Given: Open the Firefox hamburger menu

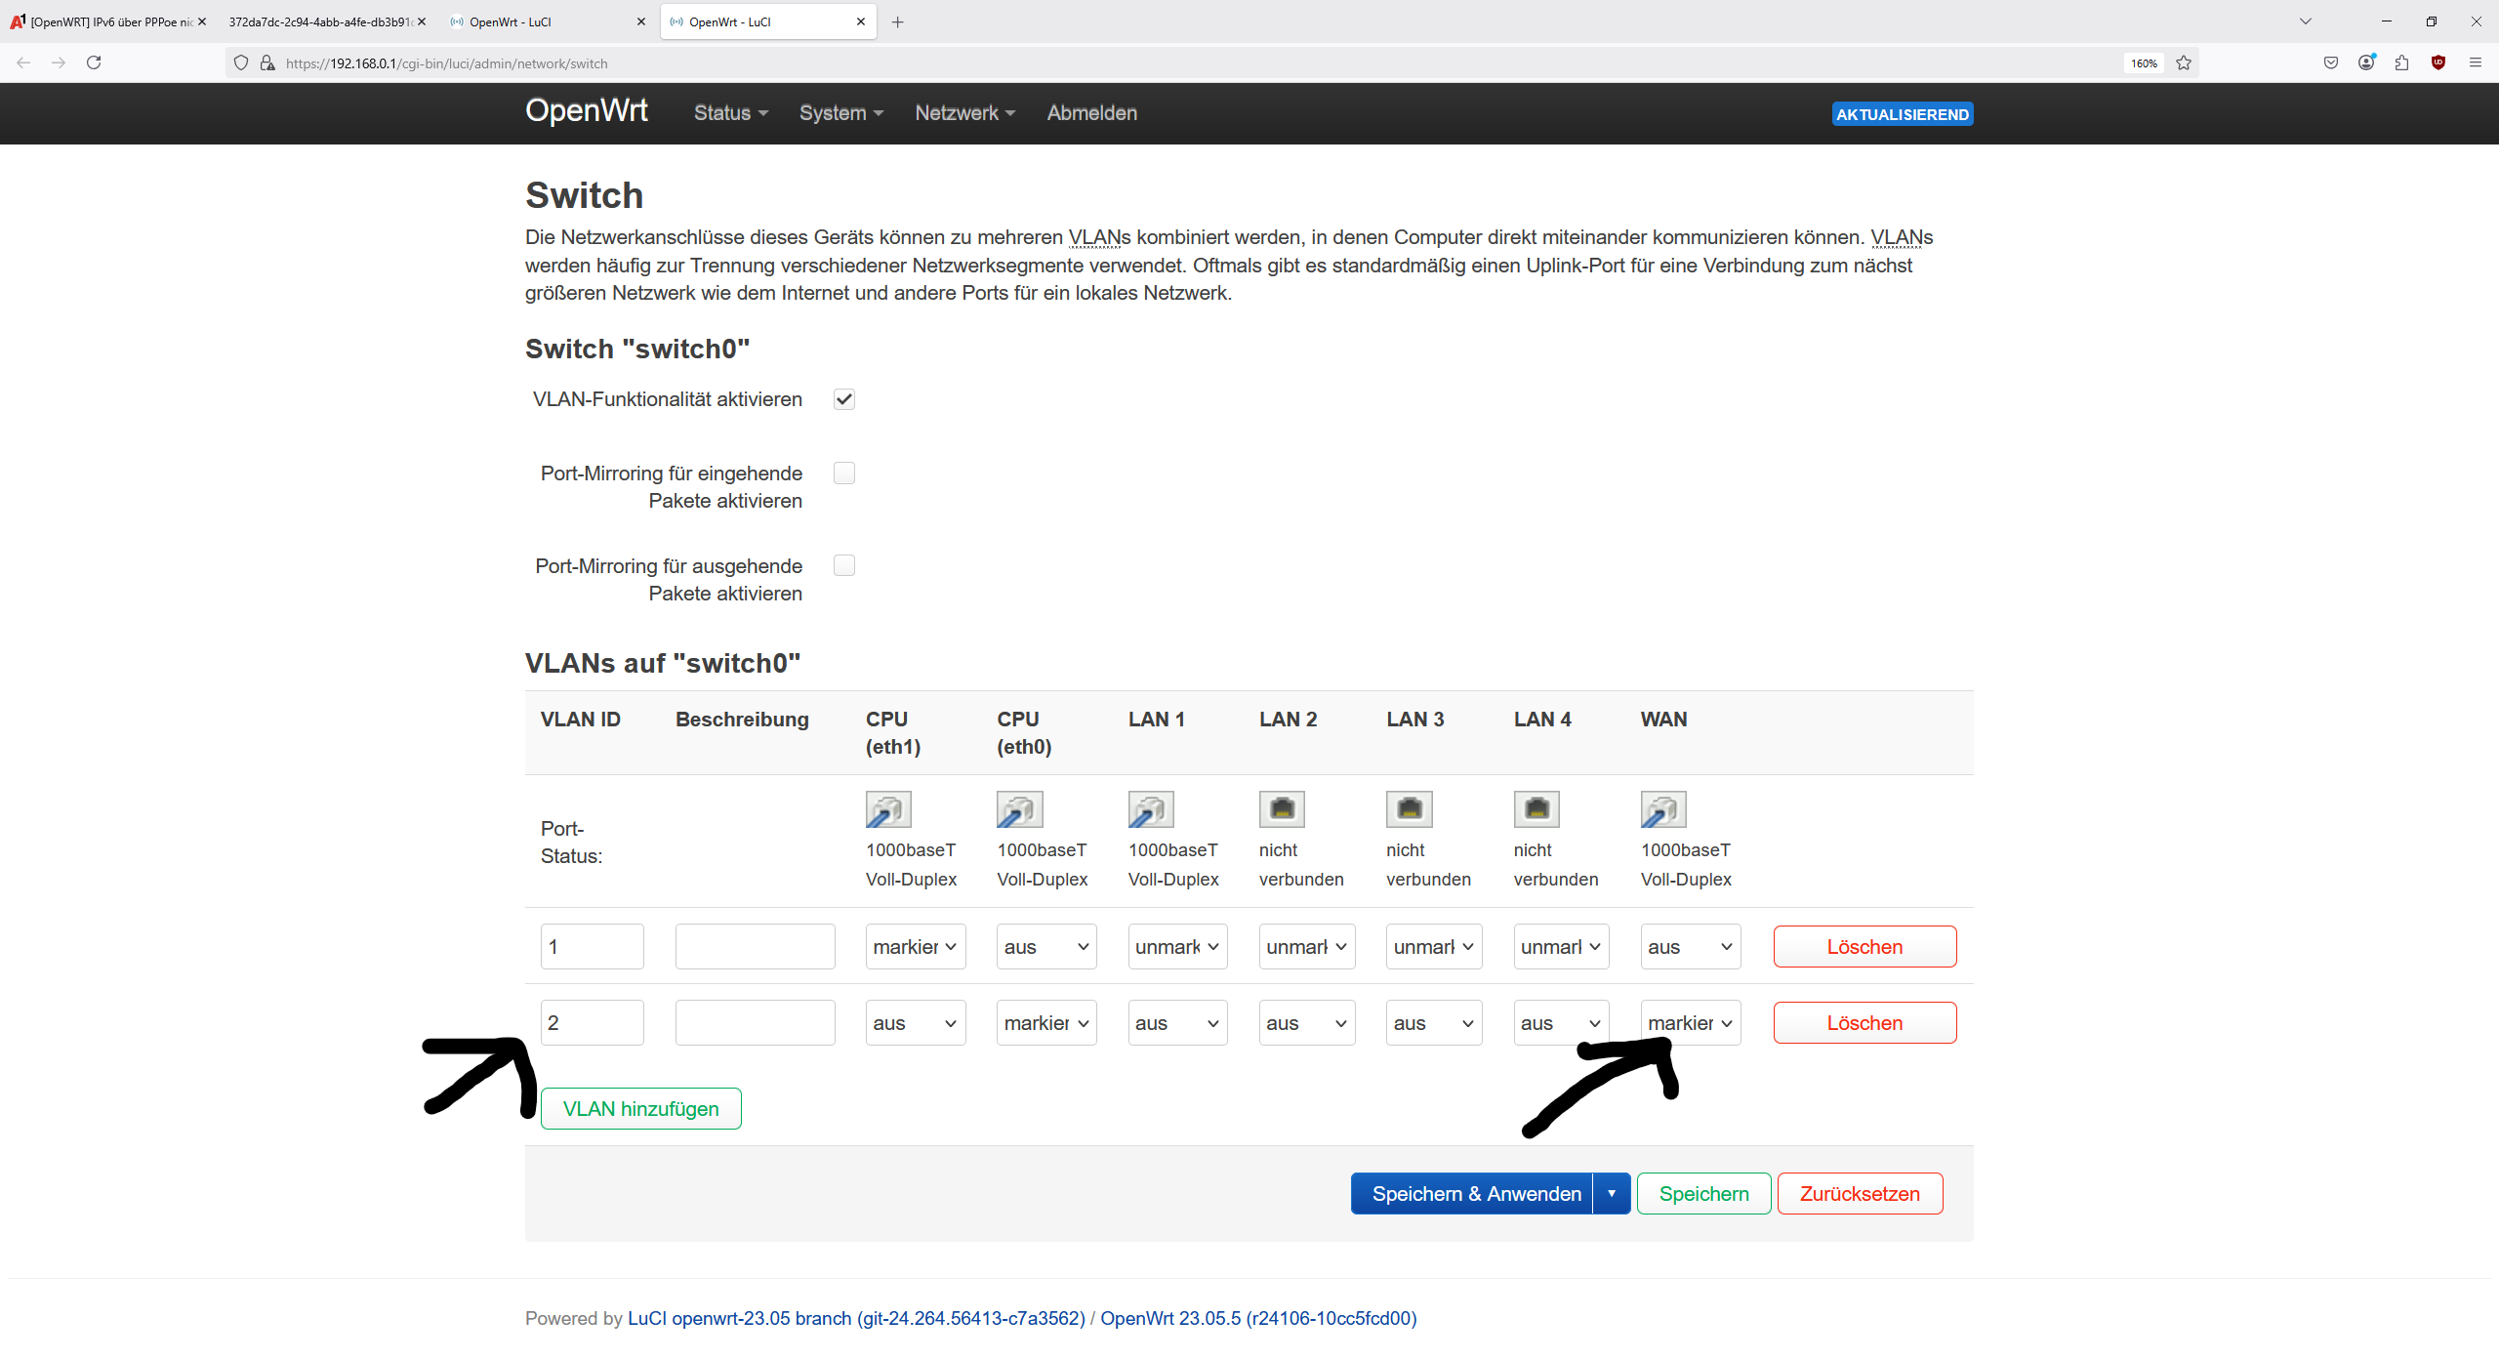Looking at the screenshot, I should (x=2475, y=62).
